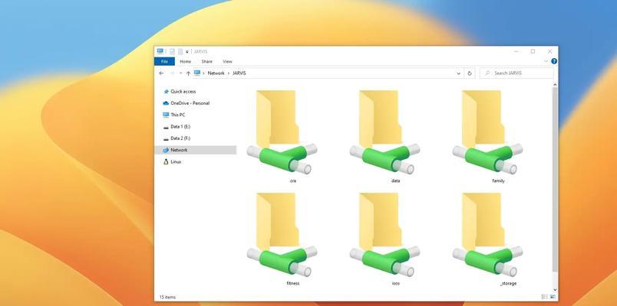Click the chevron after Network in breadcrumb
The width and height of the screenshot is (617, 306).
(x=228, y=73)
